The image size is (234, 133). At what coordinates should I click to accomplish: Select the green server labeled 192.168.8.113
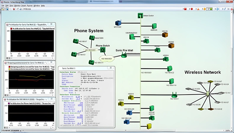(172, 81)
